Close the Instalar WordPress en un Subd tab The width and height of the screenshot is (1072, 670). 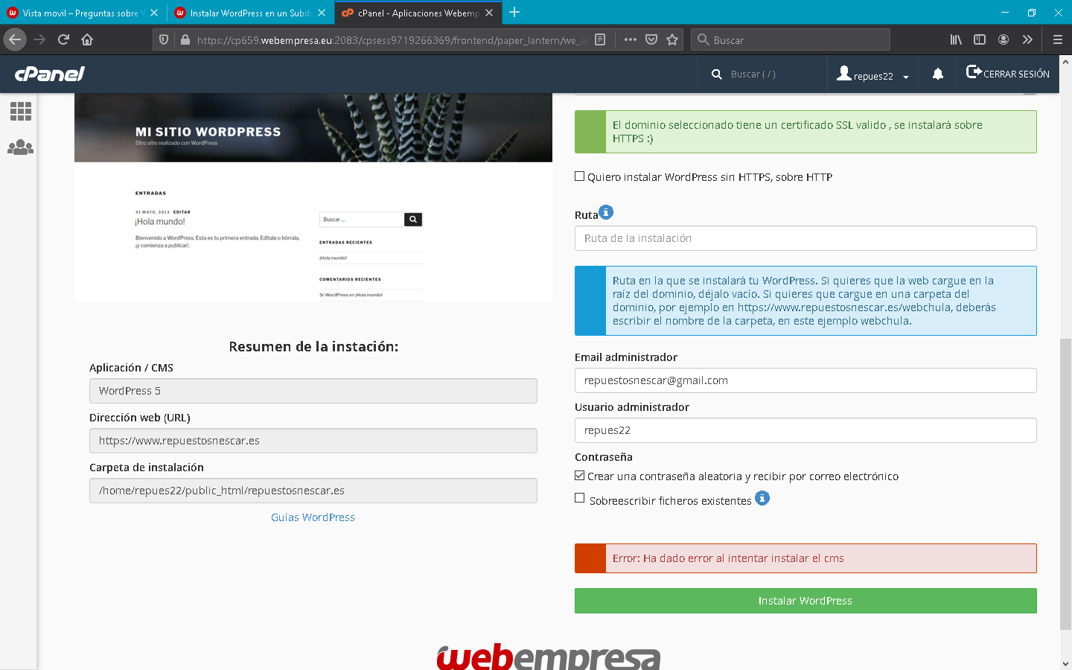(322, 13)
